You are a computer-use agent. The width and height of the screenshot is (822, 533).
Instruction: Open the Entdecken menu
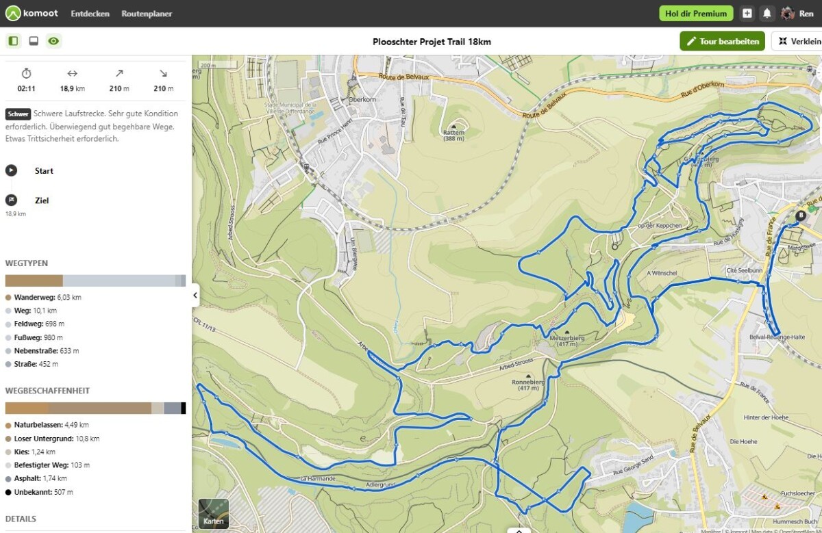coord(90,14)
